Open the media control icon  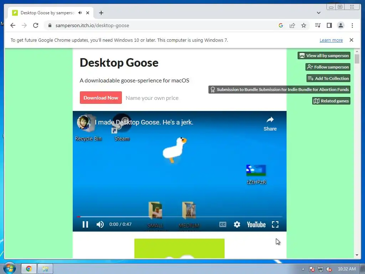pyautogui.click(x=318, y=25)
